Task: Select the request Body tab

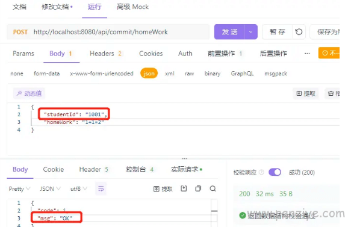Action: (x=61, y=54)
